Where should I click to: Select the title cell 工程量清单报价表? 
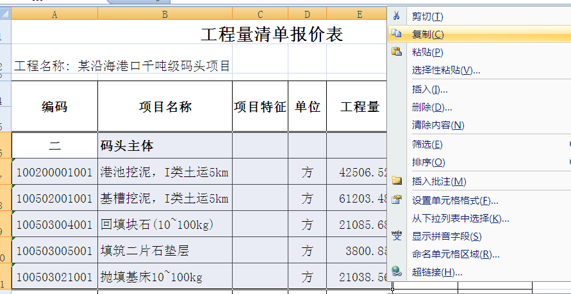(272, 35)
